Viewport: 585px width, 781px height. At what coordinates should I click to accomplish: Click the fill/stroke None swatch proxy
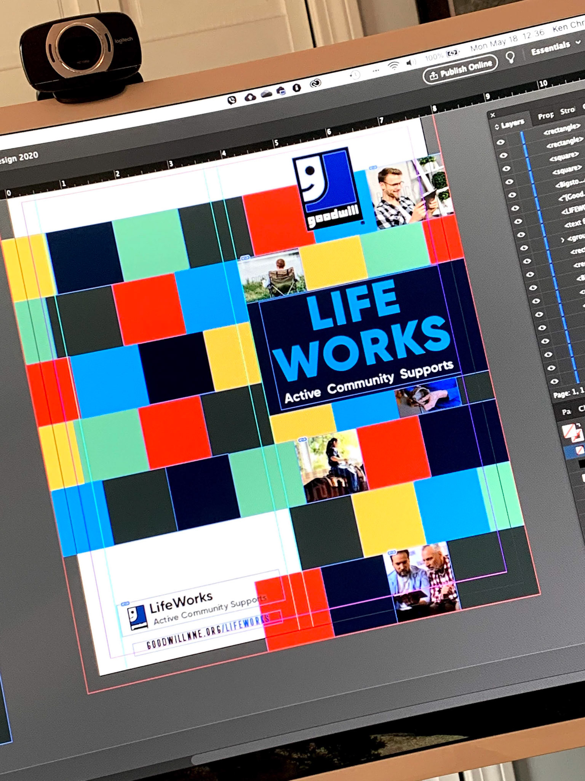[569, 431]
